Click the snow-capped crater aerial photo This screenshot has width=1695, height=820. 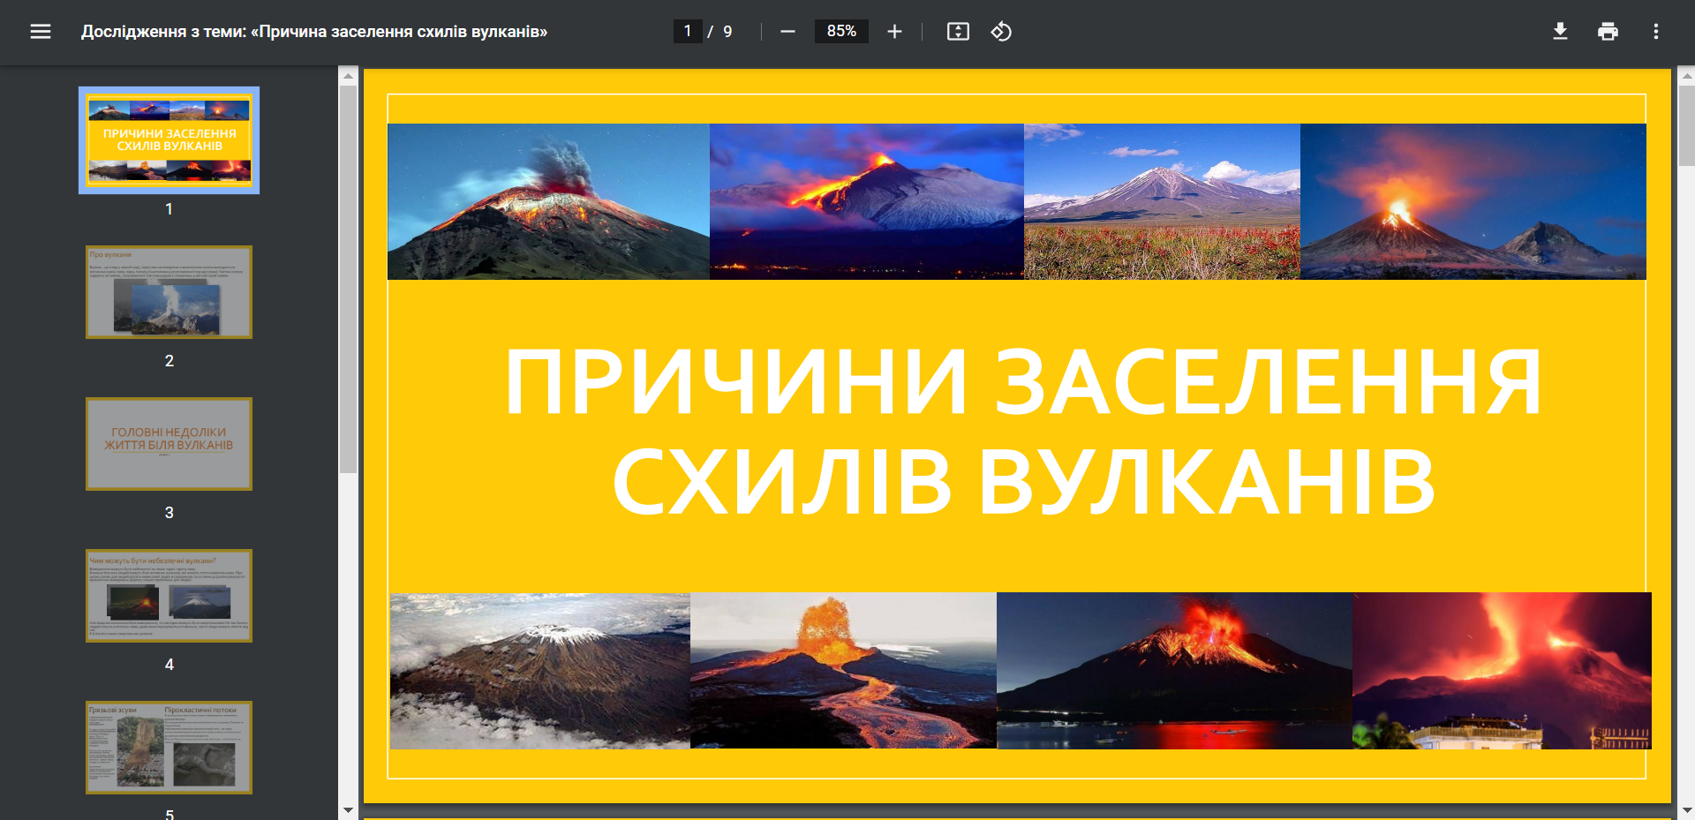tap(540, 671)
